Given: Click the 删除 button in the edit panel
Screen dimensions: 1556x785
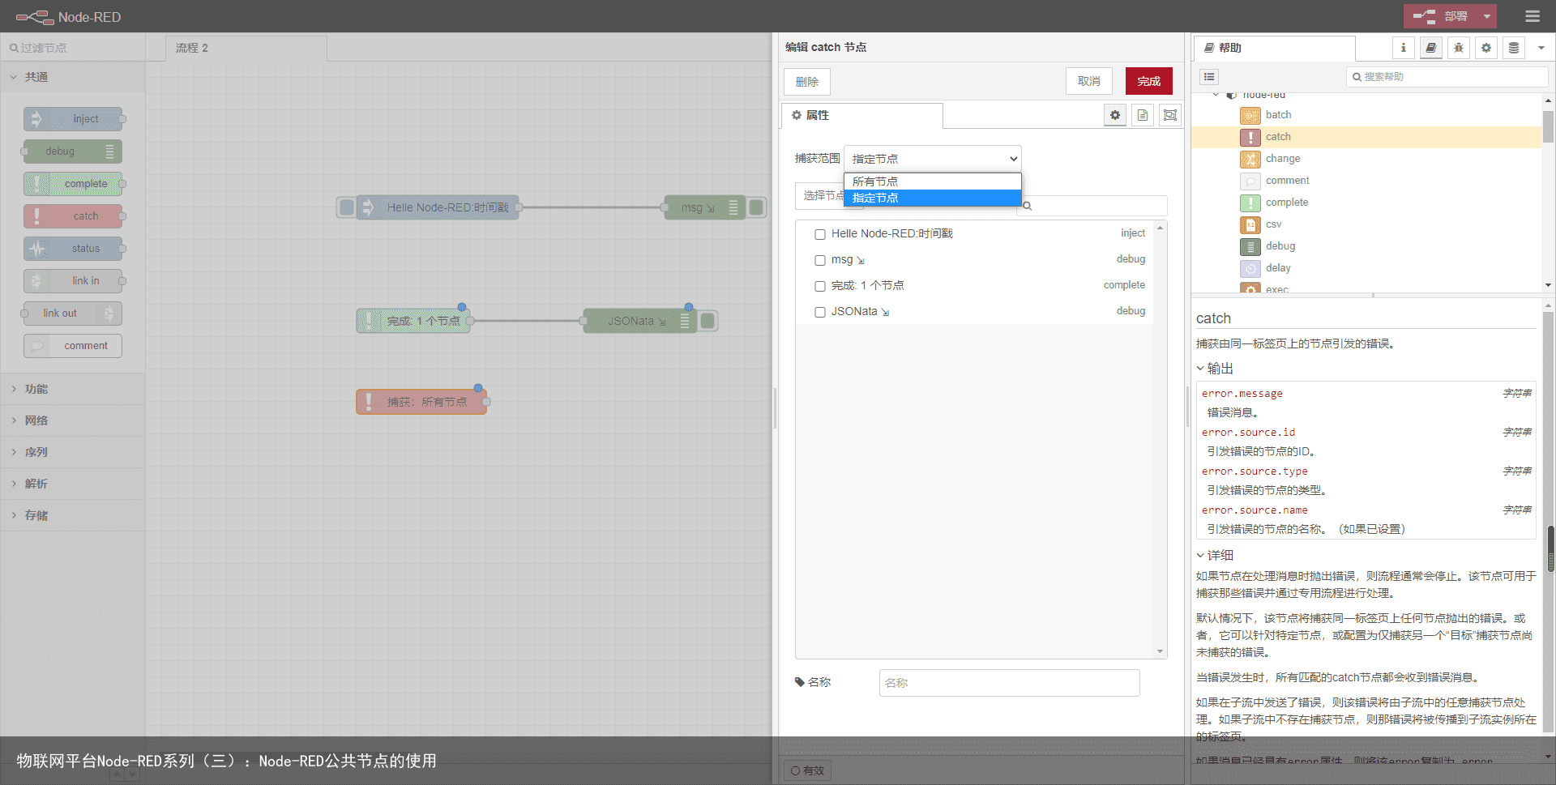Looking at the screenshot, I should 807,82.
